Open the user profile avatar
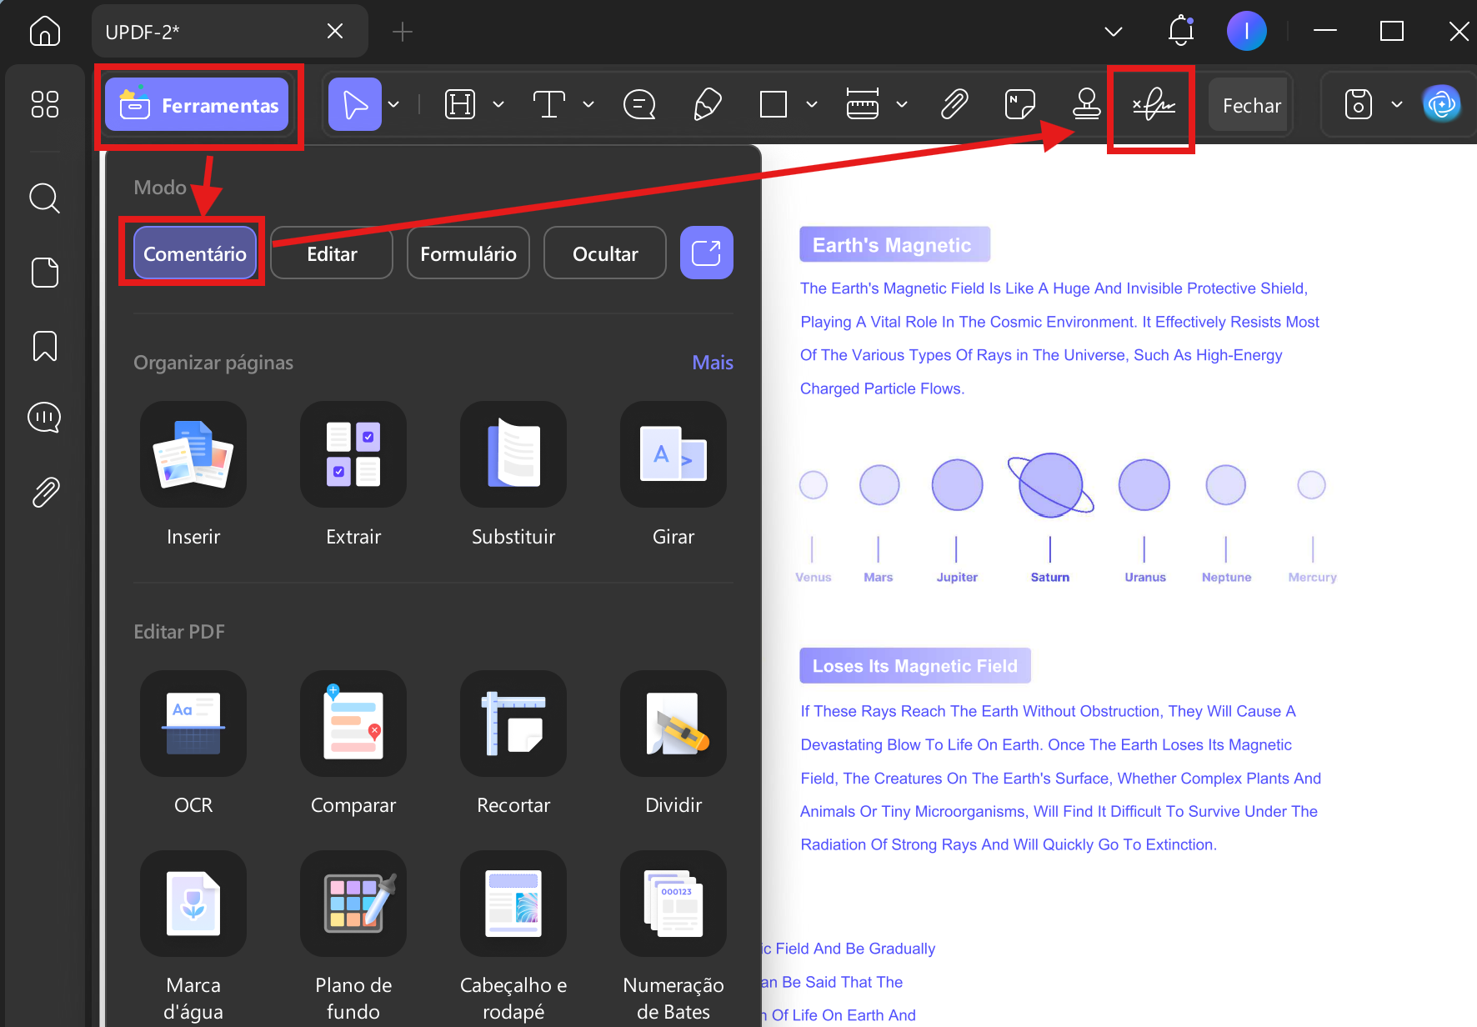This screenshot has width=1477, height=1027. pyautogui.click(x=1247, y=32)
